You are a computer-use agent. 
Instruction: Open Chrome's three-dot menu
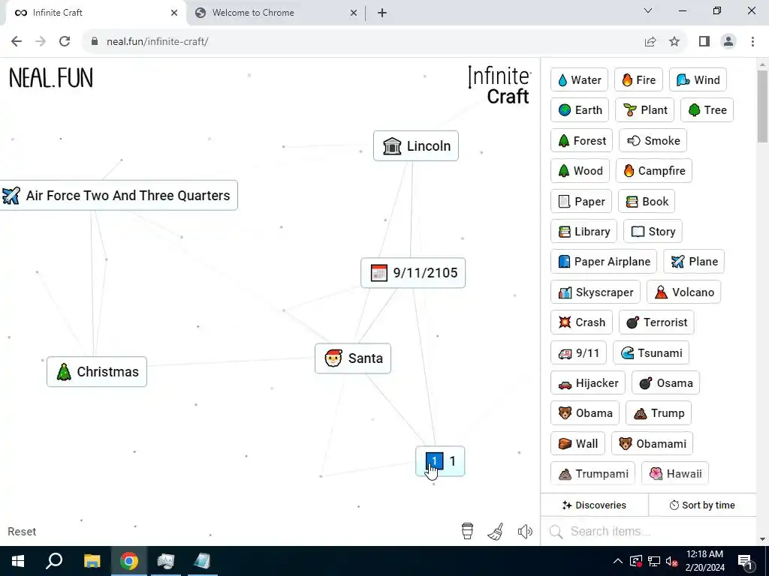[752, 41]
